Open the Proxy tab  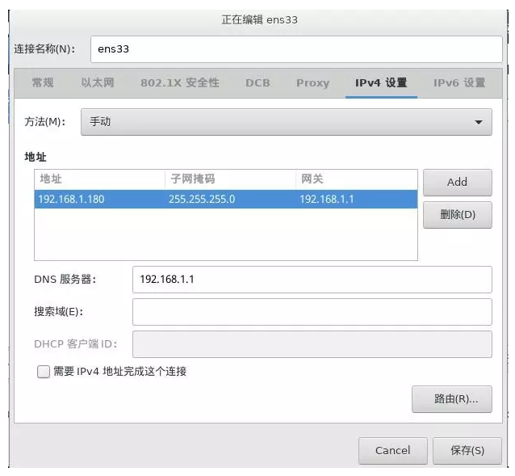[x=312, y=83]
